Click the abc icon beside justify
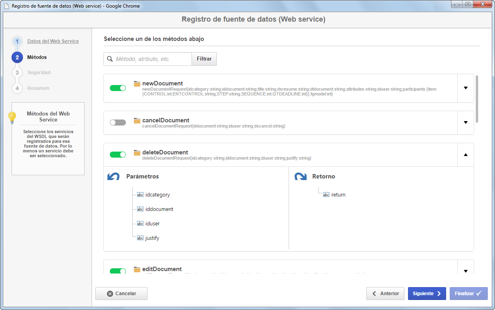This screenshot has height=310, width=495. pyautogui.click(x=140, y=238)
